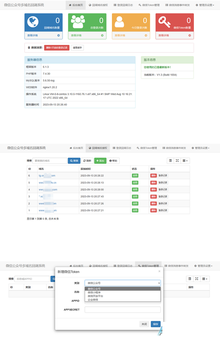
Task: Click the single user icon on orange card
Action: 119,22
